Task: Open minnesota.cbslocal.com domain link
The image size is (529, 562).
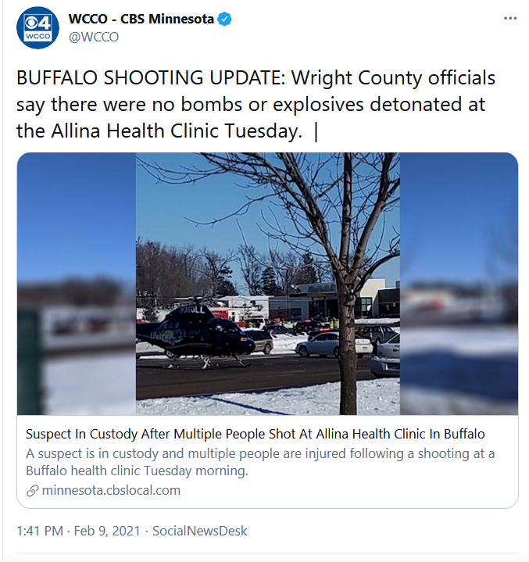Action: tap(111, 490)
